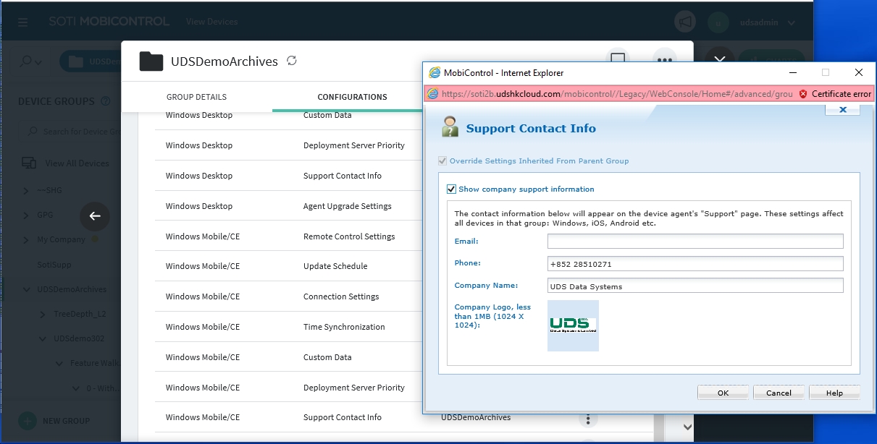The width and height of the screenshot is (877, 444).
Task: Click the back arrow circle button
Action: (x=95, y=215)
